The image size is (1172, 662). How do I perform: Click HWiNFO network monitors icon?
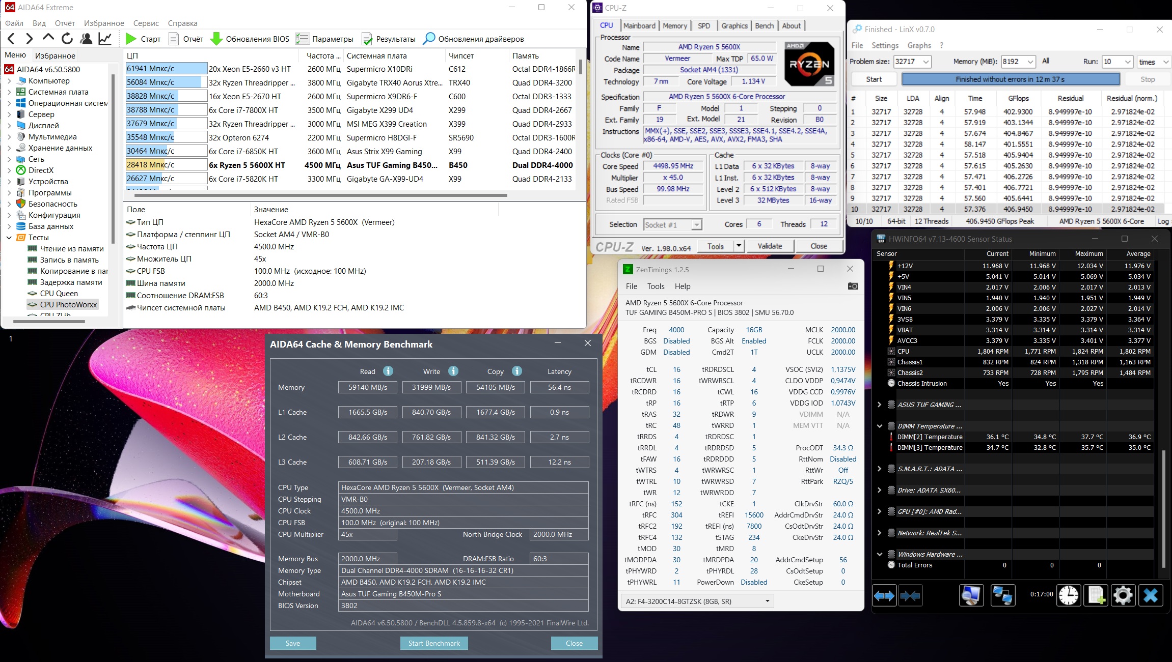(1002, 595)
